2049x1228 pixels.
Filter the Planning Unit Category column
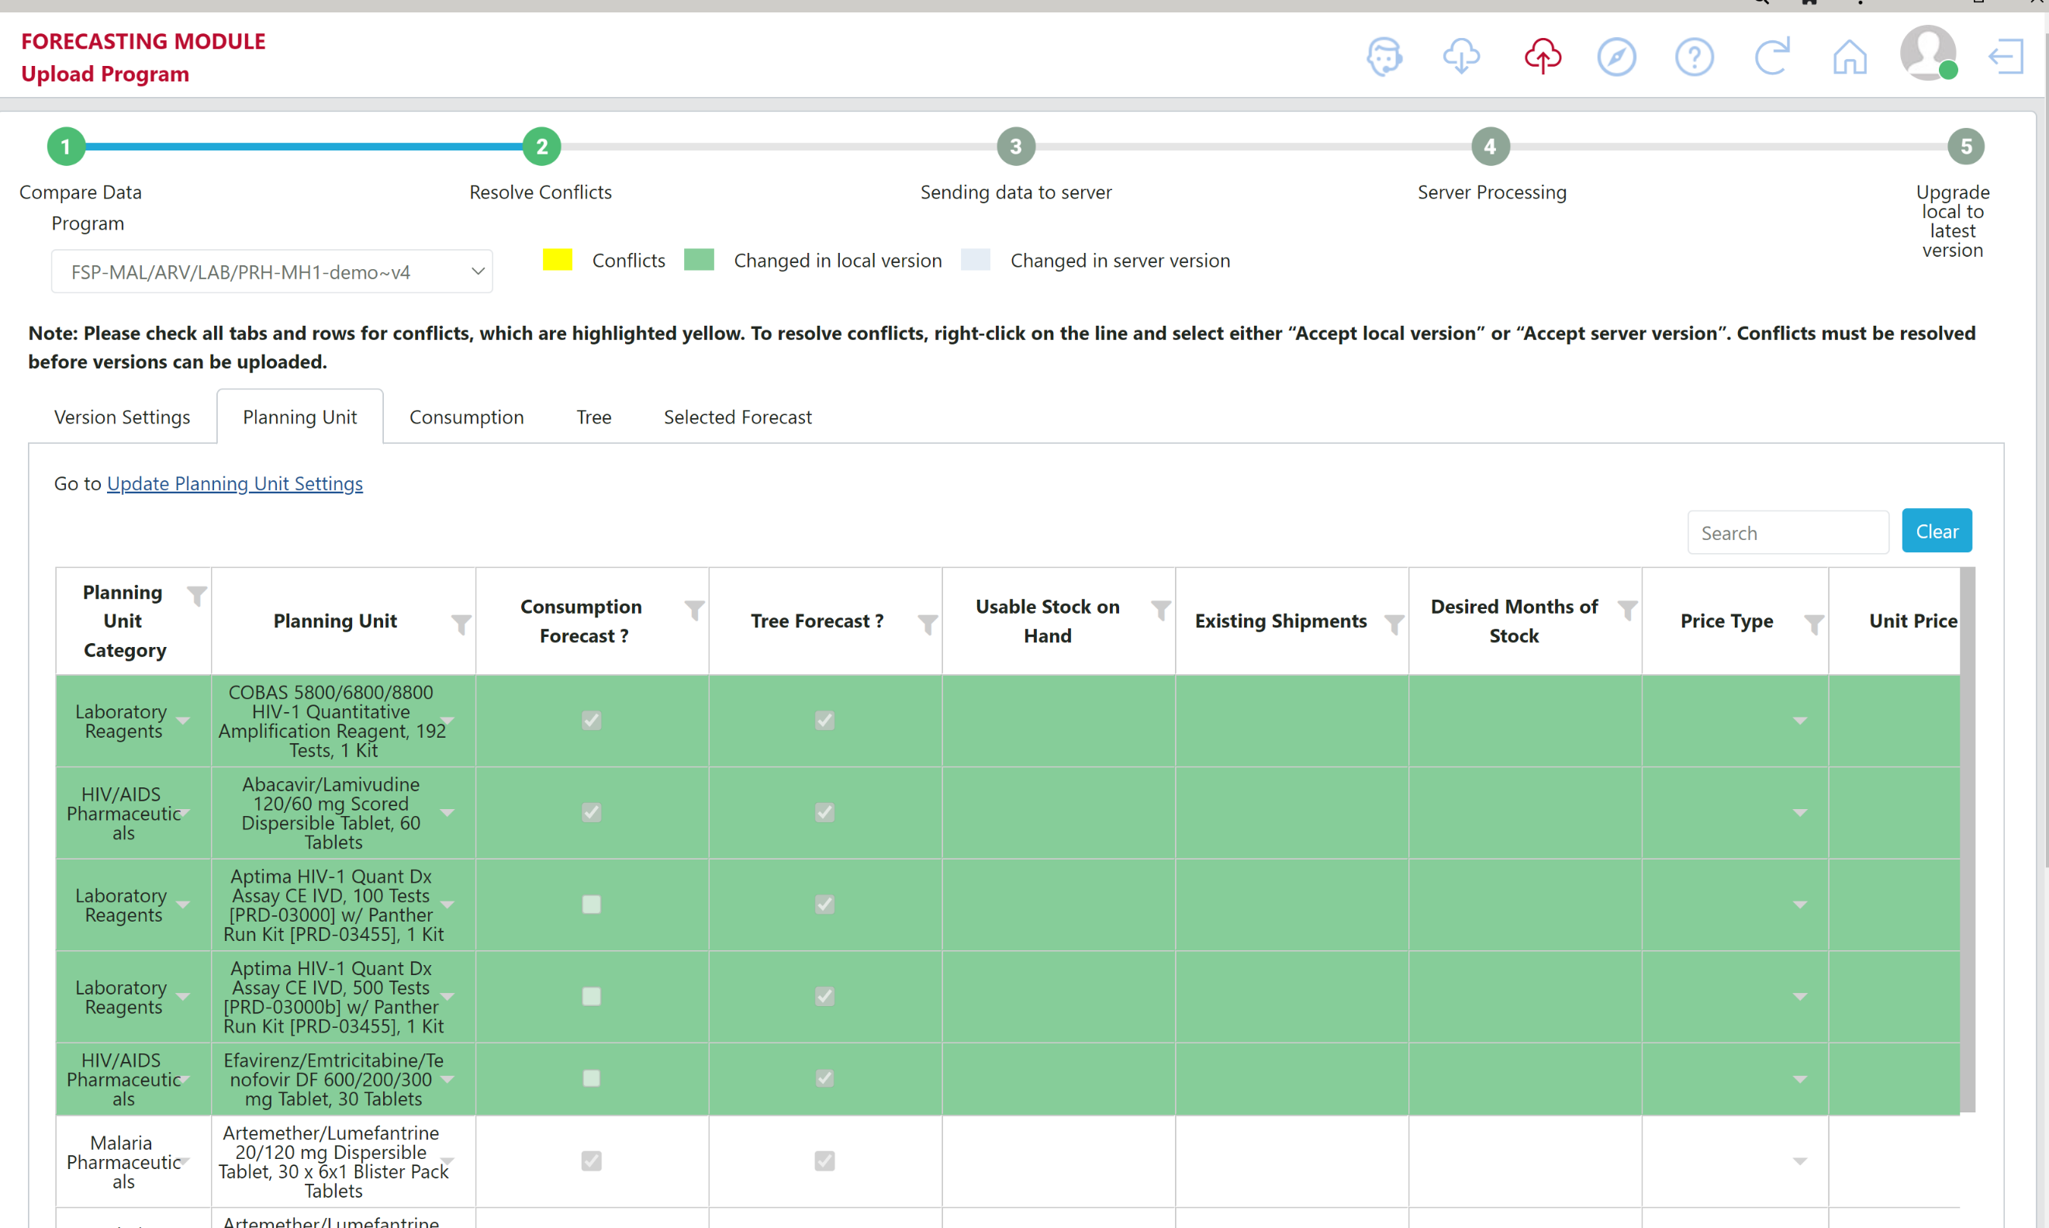coord(197,596)
